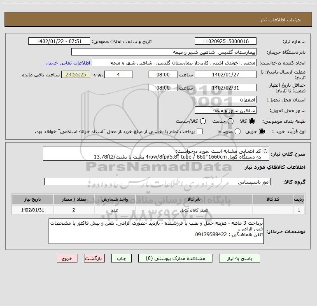Click the نام کالا column header
The image size is (317, 306).
pyautogui.click(x=194, y=200)
